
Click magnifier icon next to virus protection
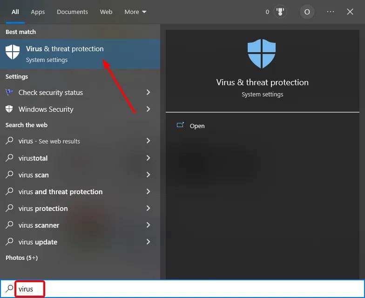(9, 208)
